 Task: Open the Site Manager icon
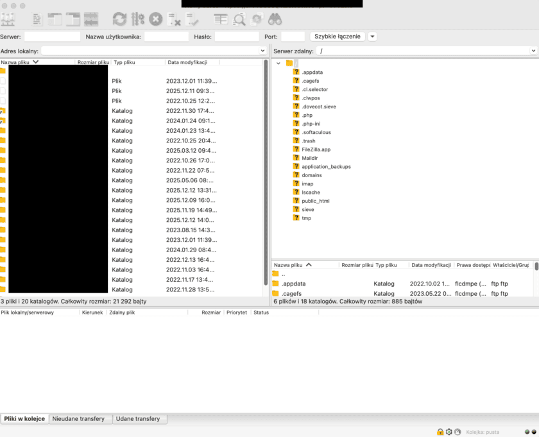[8, 19]
